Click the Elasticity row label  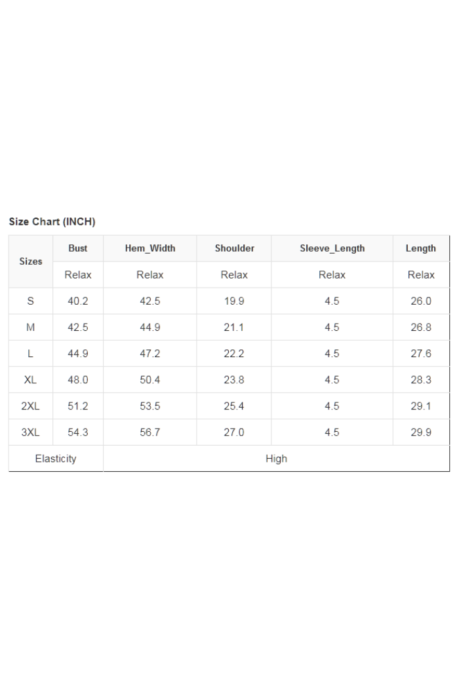click(56, 459)
